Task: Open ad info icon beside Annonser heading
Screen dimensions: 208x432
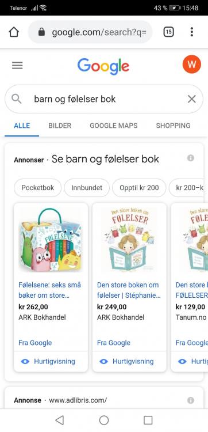Action: pyautogui.click(x=190, y=158)
